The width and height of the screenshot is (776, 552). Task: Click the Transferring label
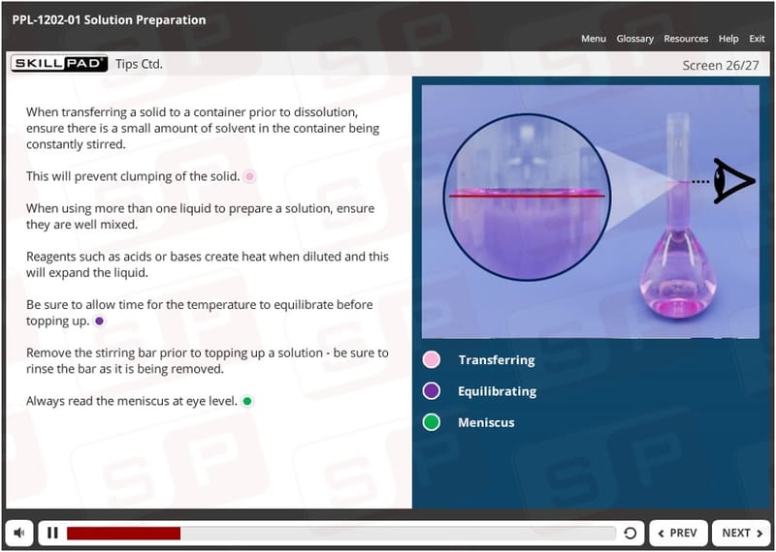497,359
